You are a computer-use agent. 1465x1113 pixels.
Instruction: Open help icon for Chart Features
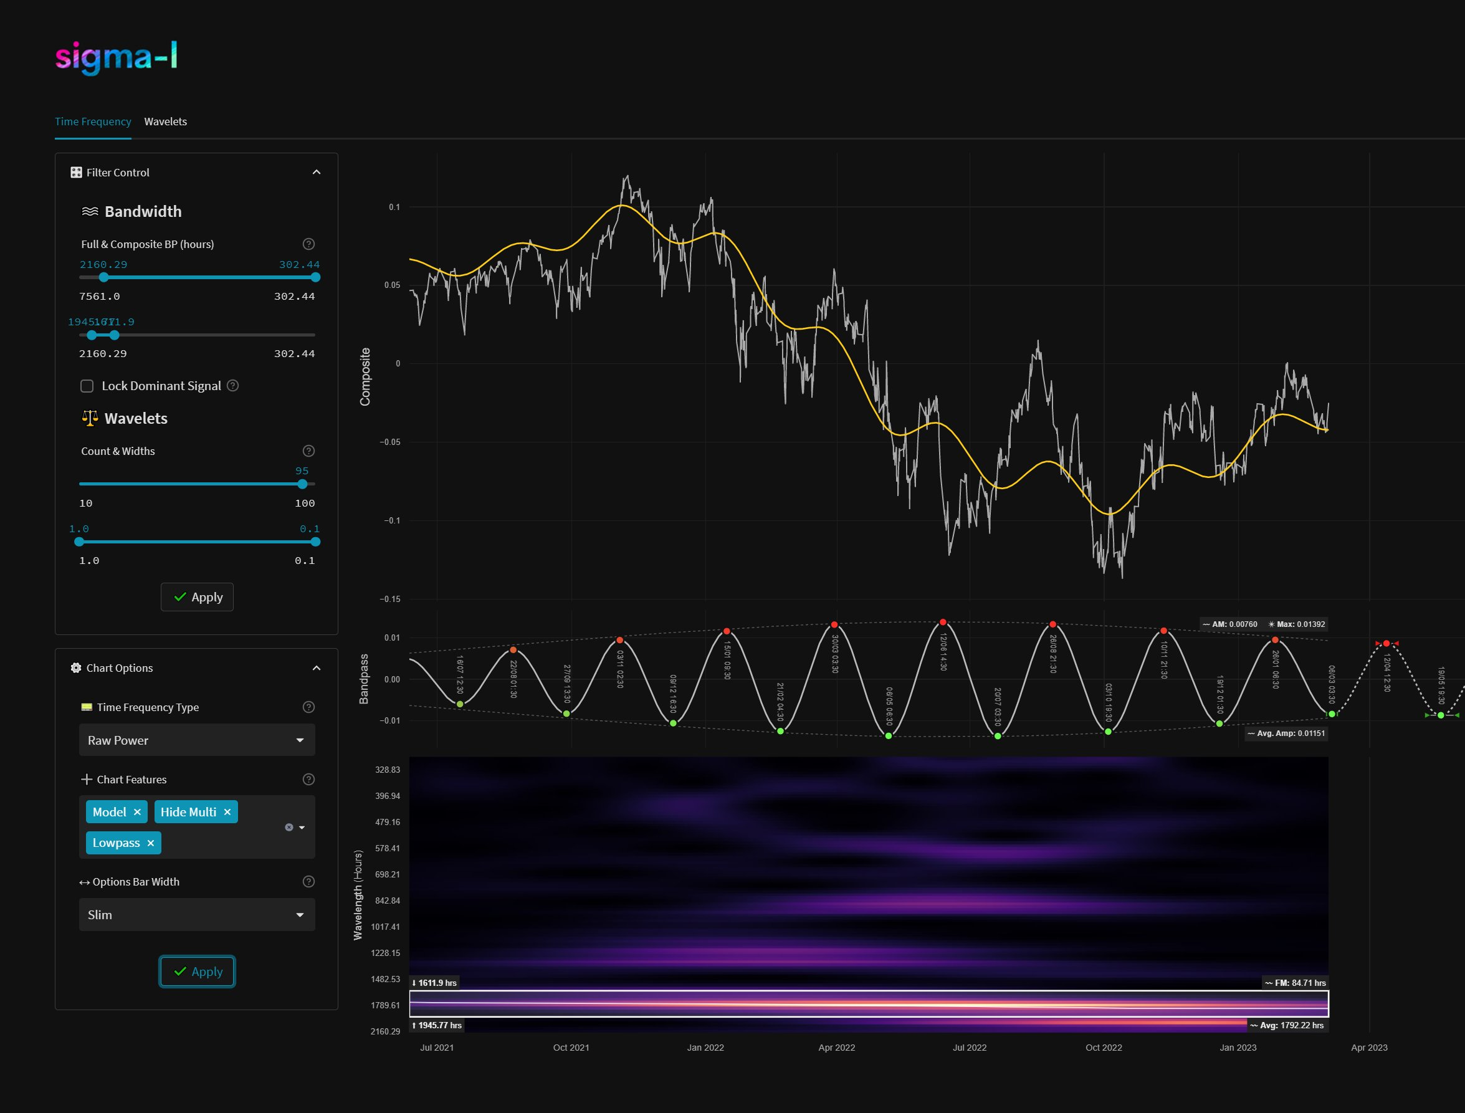tap(308, 779)
